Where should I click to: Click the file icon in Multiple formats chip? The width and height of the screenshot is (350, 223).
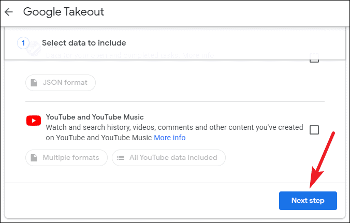[34, 158]
